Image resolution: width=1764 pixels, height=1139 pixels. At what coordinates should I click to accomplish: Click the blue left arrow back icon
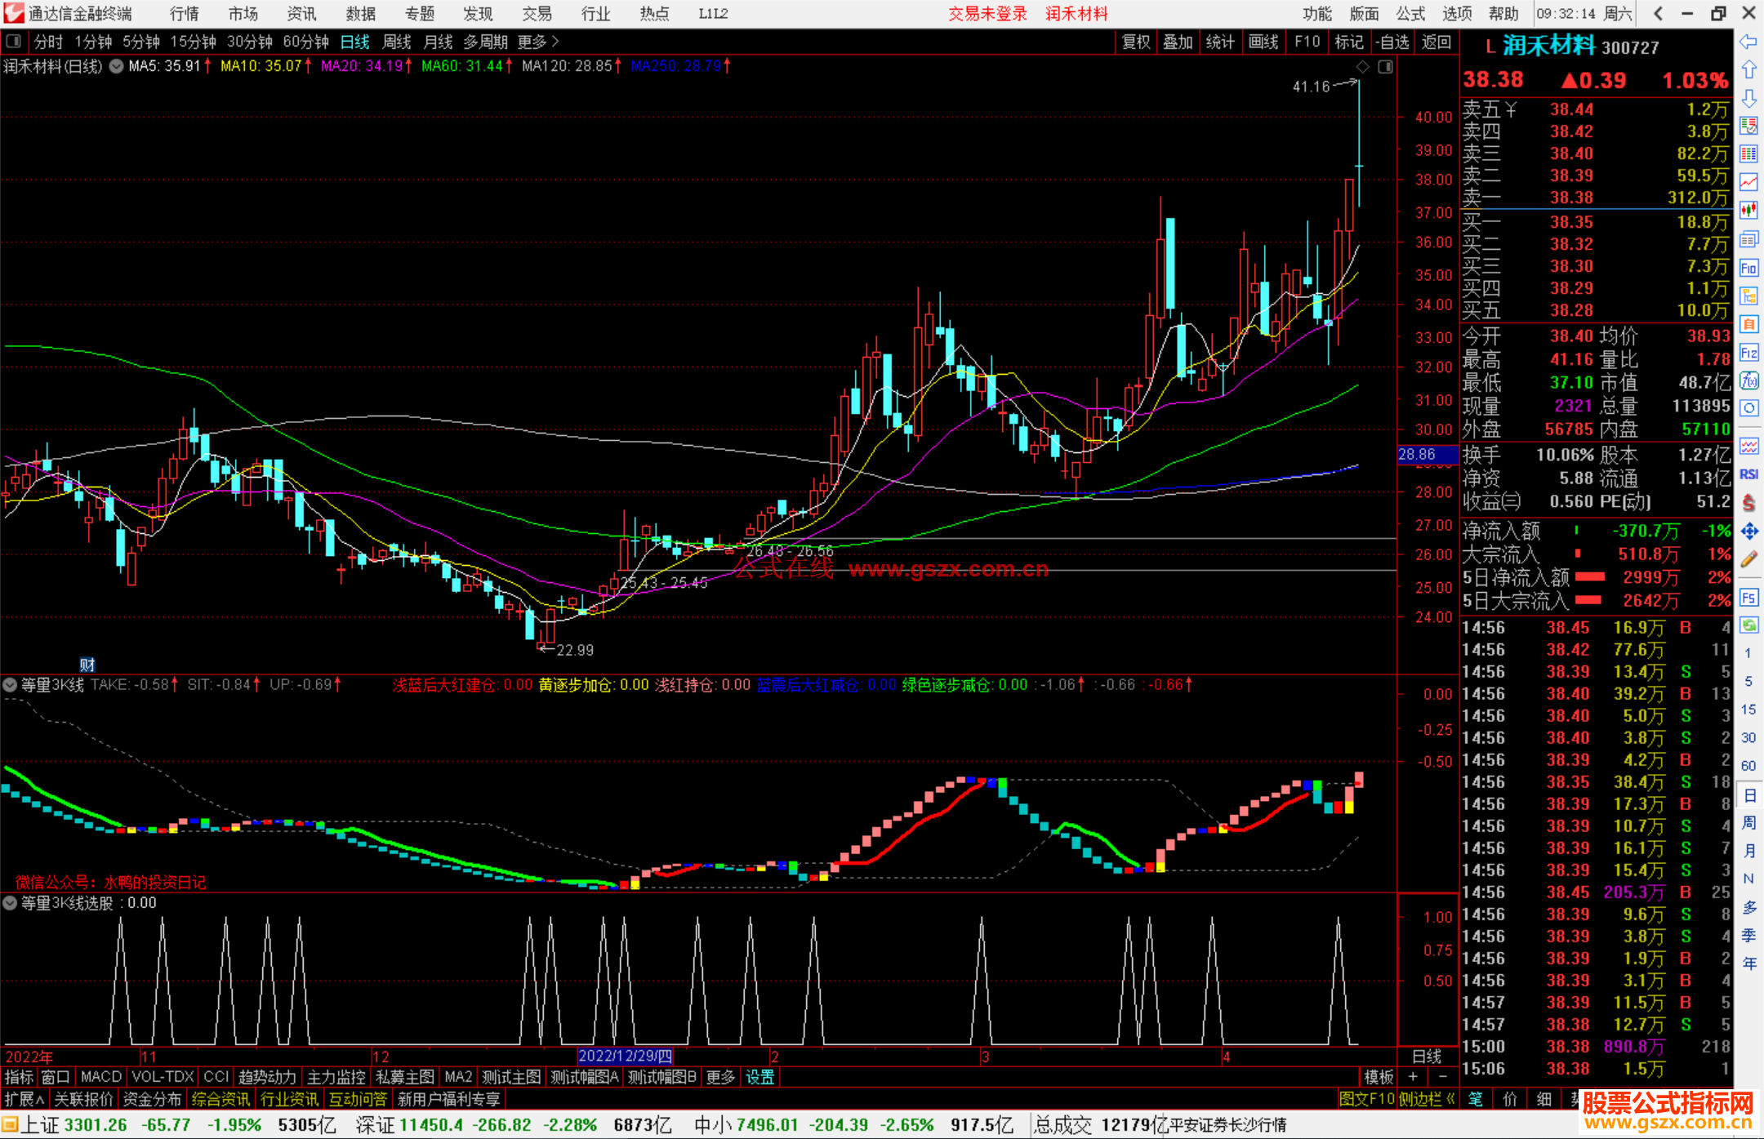(x=1748, y=42)
